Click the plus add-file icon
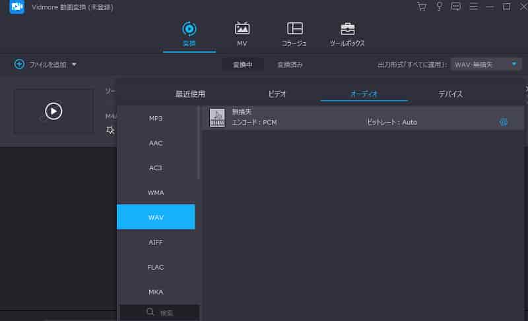This screenshot has width=528, height=321. [x=19, y=64]
